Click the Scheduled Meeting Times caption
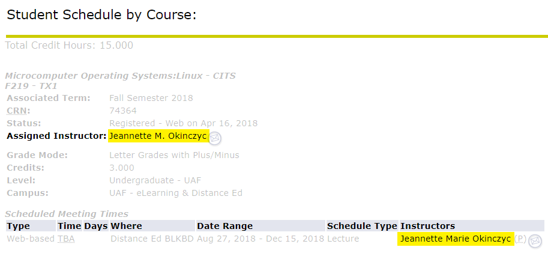The height and width of the screenshot is (253, 548). pos(67,214)
